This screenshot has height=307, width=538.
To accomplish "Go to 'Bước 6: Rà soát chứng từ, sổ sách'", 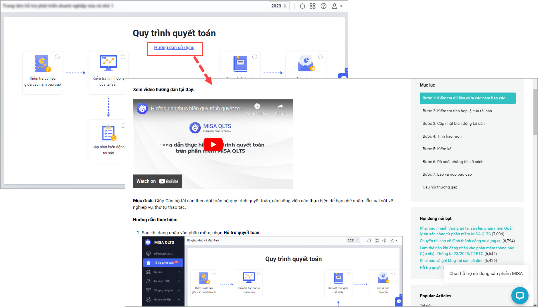I will 453,162.
